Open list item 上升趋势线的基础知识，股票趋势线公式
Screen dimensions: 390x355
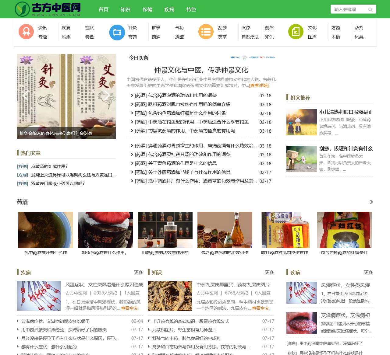(191, 321)
